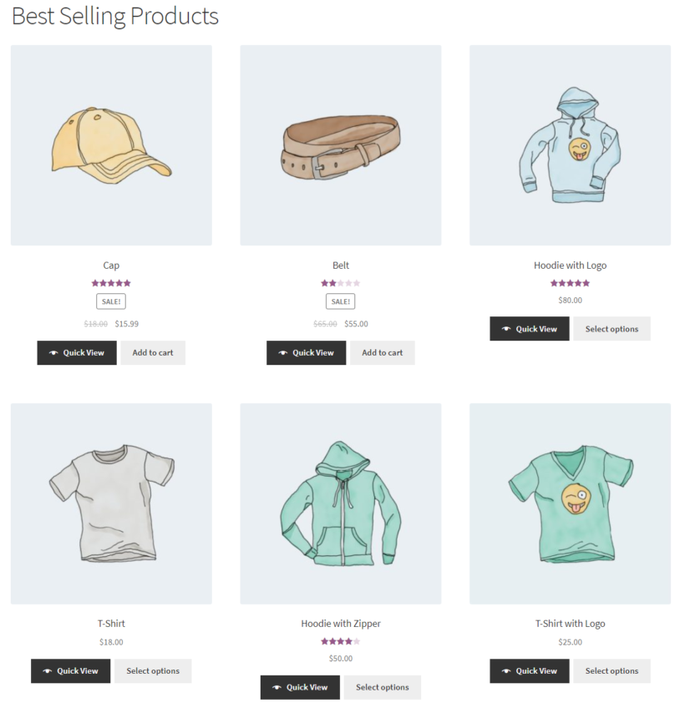The height and width of the screenshot is (708, 685).
Task: Select options for Hoodie with Zipper
Action: pyautogui.click(x=382, y=687)
